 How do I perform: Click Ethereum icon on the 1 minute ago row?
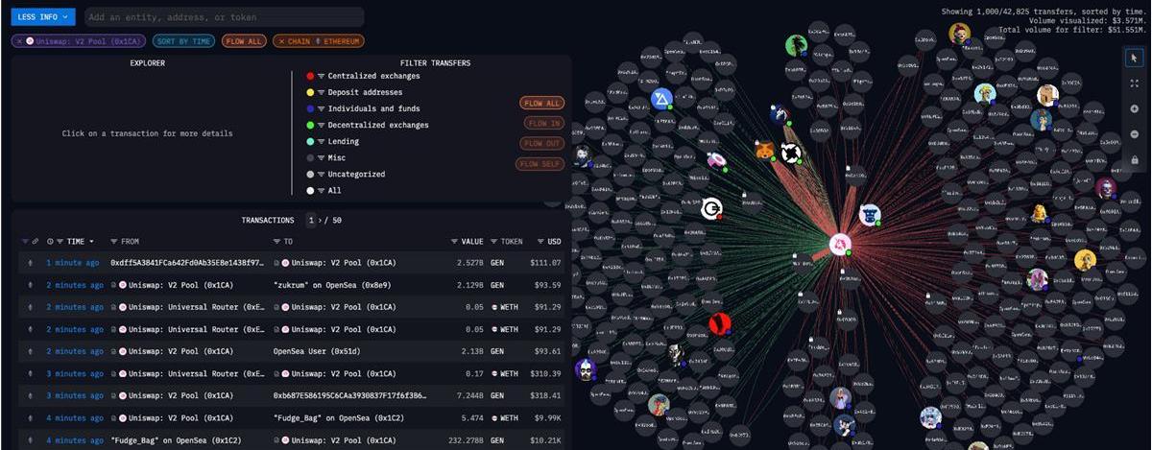(30, 263)
